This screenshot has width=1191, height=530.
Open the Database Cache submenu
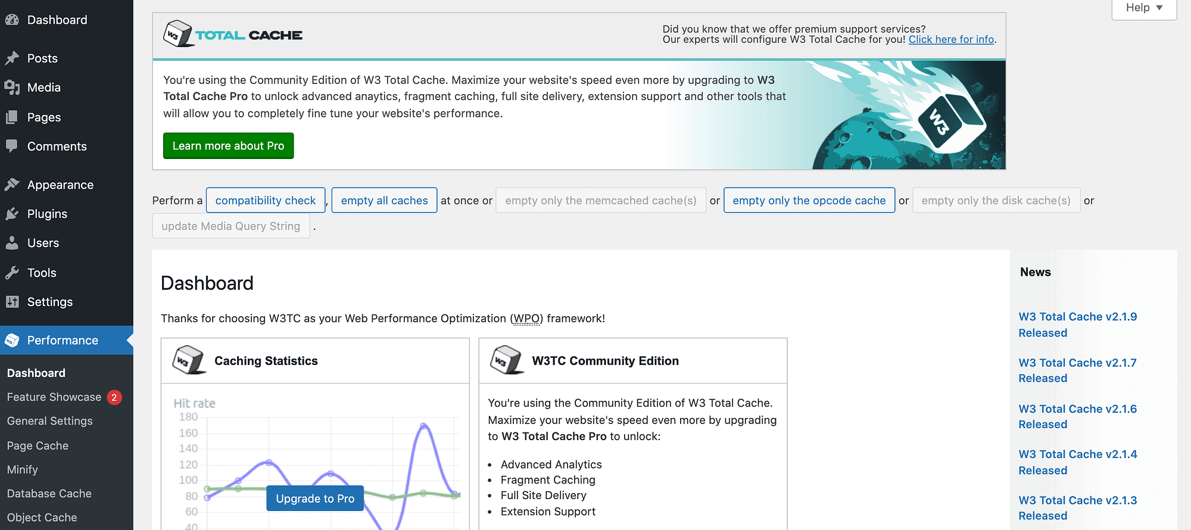pyautogui.click(x=49, y=494)
